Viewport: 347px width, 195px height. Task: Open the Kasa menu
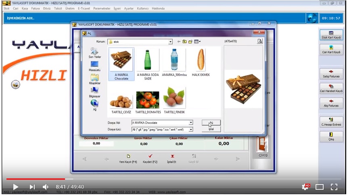[25, 8]
